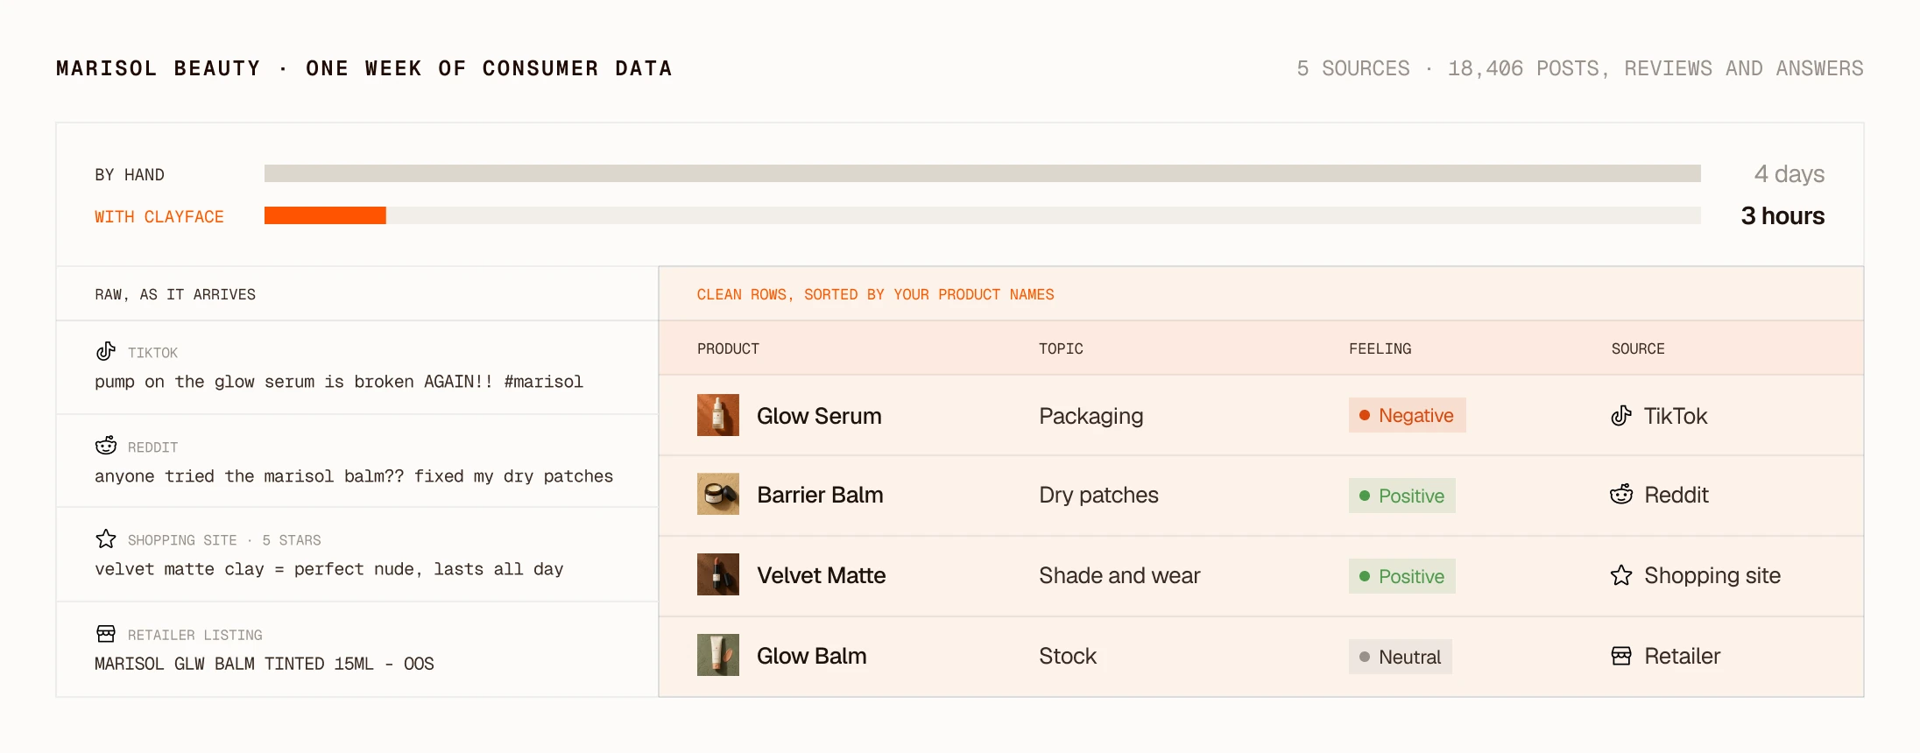The height and width of the screenshot is (753, 1920).
Task: Click the "5 sources · 18,406 posts" summary text
Action: (x=1580, y=68)
